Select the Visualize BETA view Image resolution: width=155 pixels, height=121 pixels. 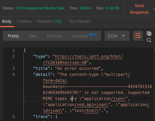click(84, 36)
